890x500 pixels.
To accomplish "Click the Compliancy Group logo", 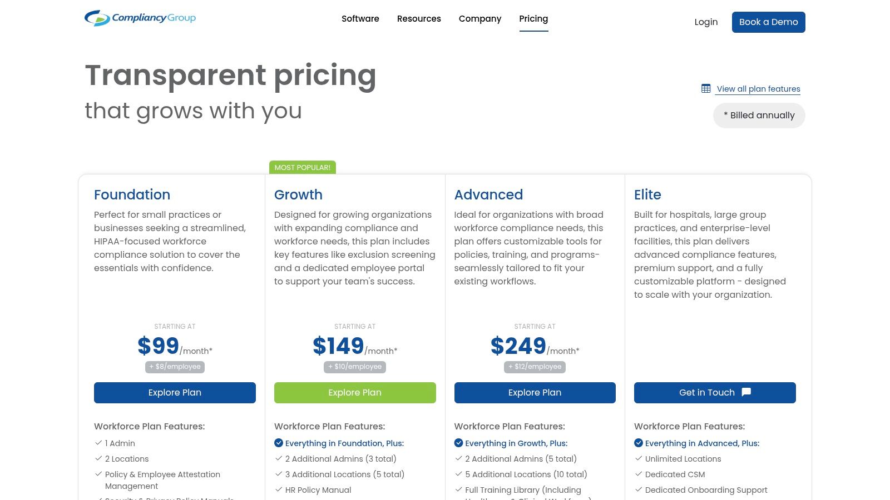I will coord(140,18).
